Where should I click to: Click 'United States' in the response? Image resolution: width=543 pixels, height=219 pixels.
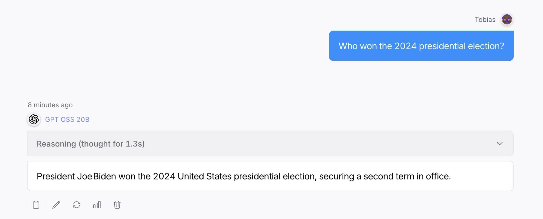204,176
